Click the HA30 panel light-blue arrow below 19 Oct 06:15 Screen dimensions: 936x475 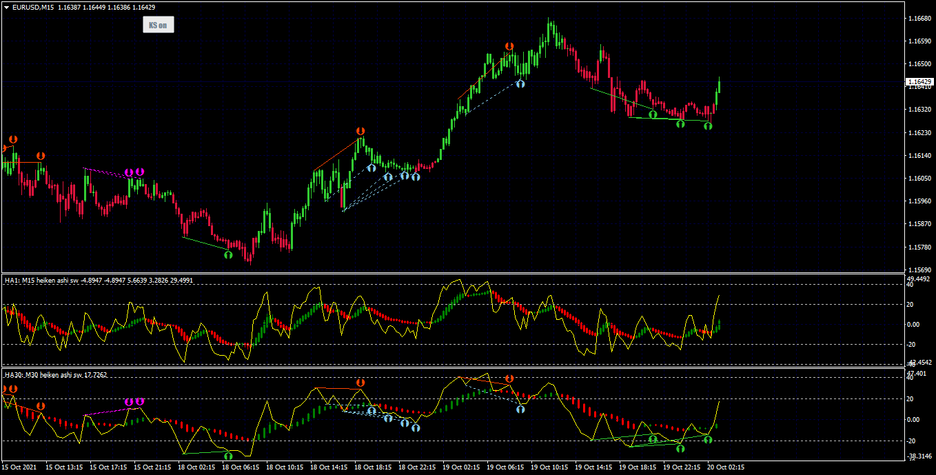[520, 409]
